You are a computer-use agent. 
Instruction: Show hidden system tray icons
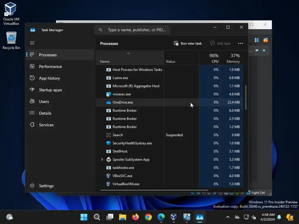[x=228, y=217]
